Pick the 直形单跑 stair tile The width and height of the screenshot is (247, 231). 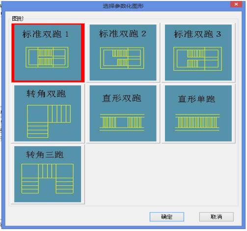[198, 113]
